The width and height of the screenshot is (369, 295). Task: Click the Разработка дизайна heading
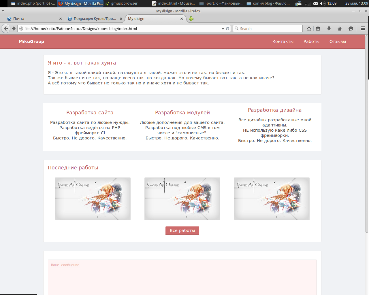tap(275, 110)
